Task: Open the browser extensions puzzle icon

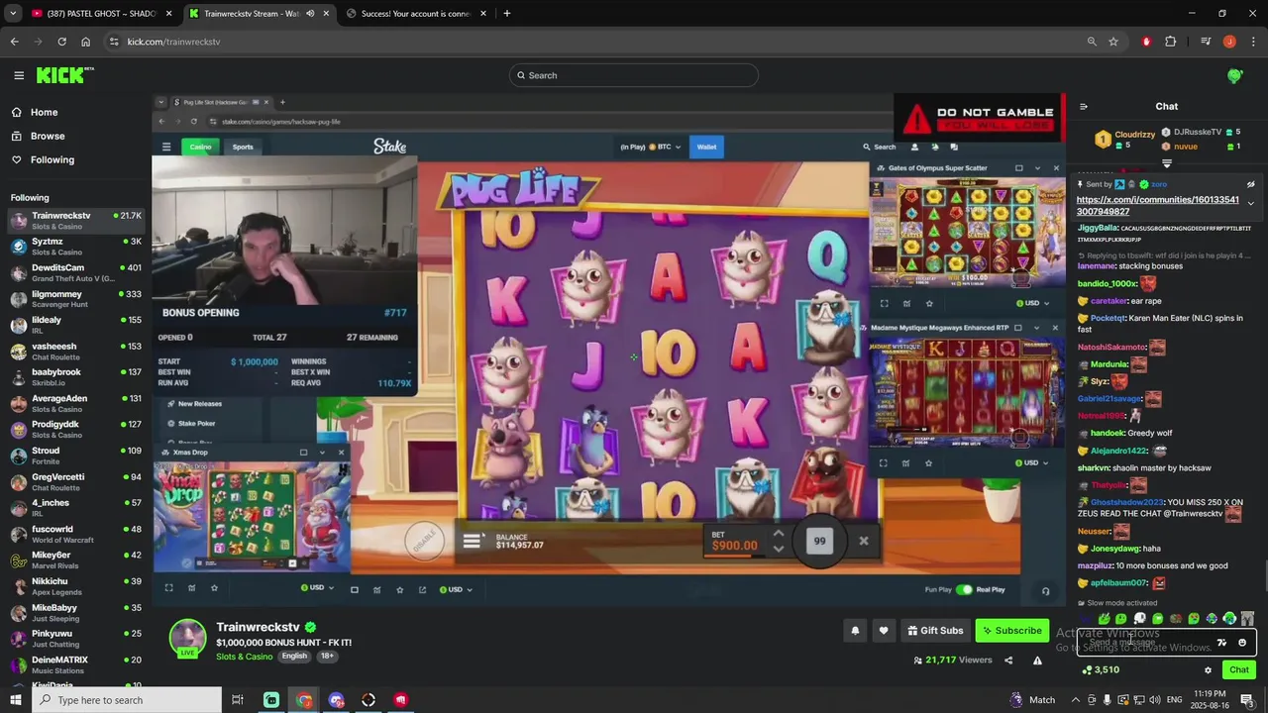Action: (x=1171, y=42)
